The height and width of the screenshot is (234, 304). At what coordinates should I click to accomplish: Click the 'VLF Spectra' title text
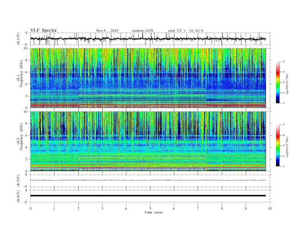point(43,30)
